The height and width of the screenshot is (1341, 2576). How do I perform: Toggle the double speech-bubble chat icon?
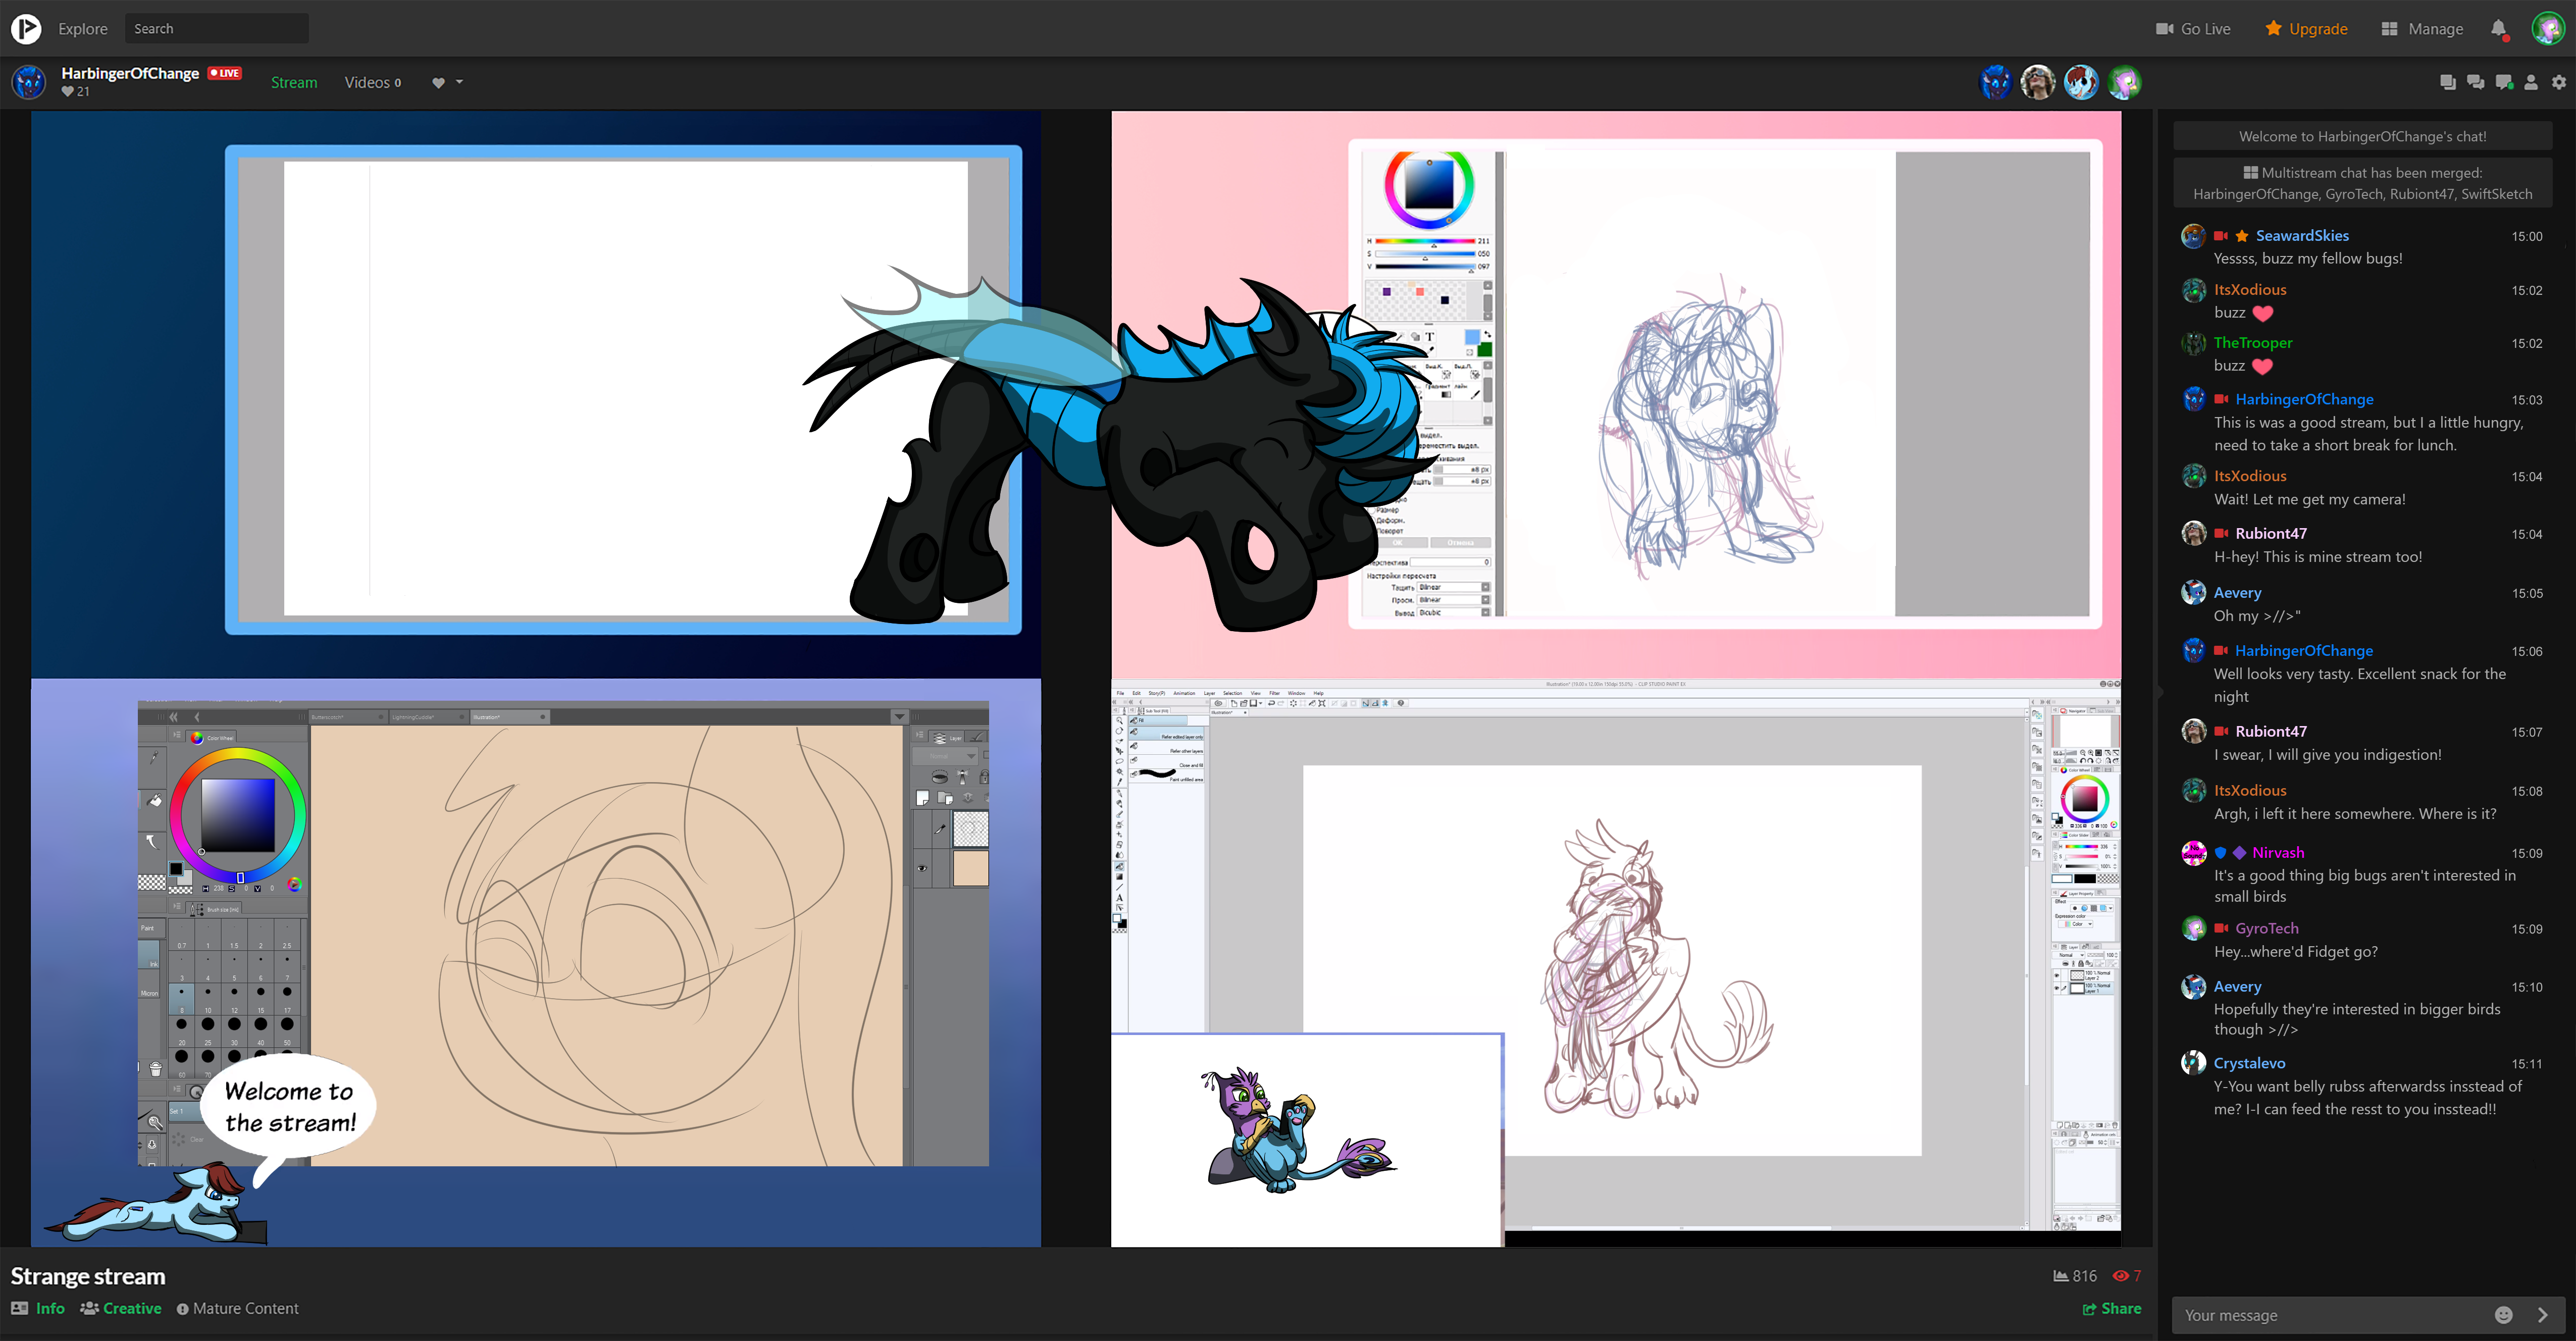pyautogui.click(x=2475, y=82)
